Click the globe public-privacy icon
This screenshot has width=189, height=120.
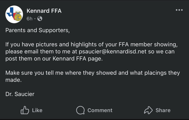40,19
